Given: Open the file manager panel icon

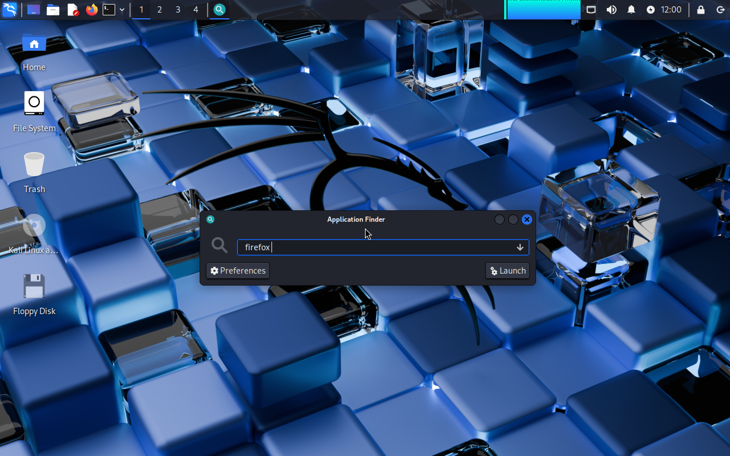Looking at the screenshot, I should [53, 10].
